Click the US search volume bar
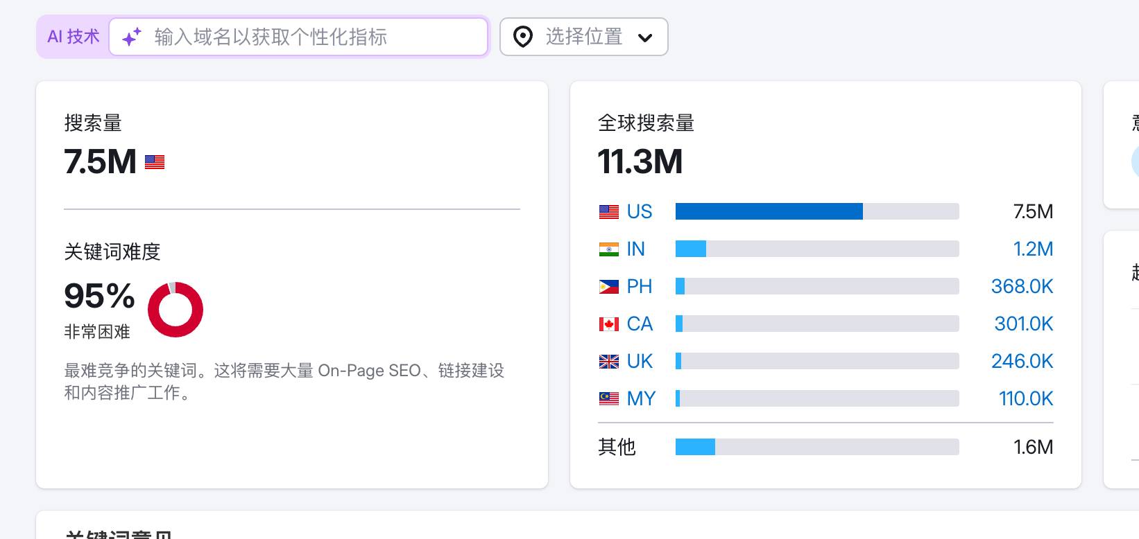 pos(817,211)
